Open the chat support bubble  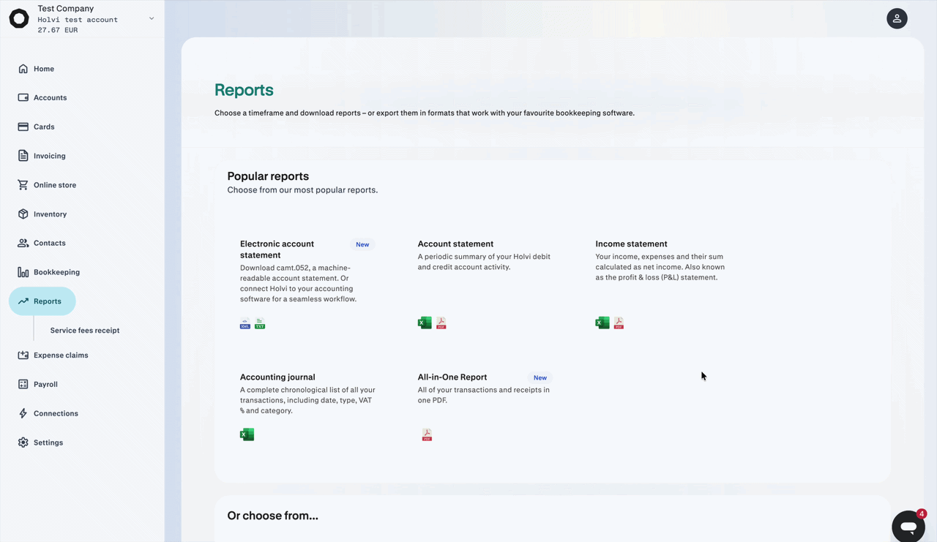pos(908,526)
